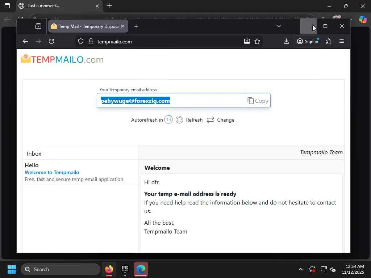Click the install site as app icon
This screenshot has height=278, width=371.
[247, 41]
